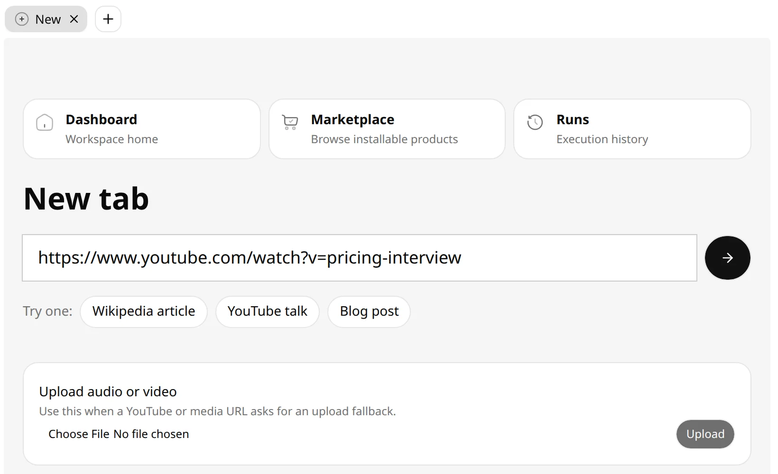Click the Marketplace cart icon
778x474 pixels.
pos(290,122)
